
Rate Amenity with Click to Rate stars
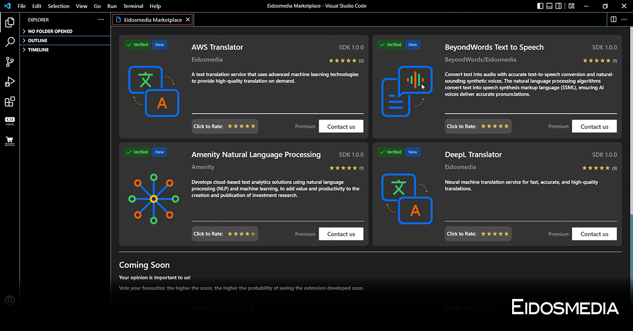point(241,234)
